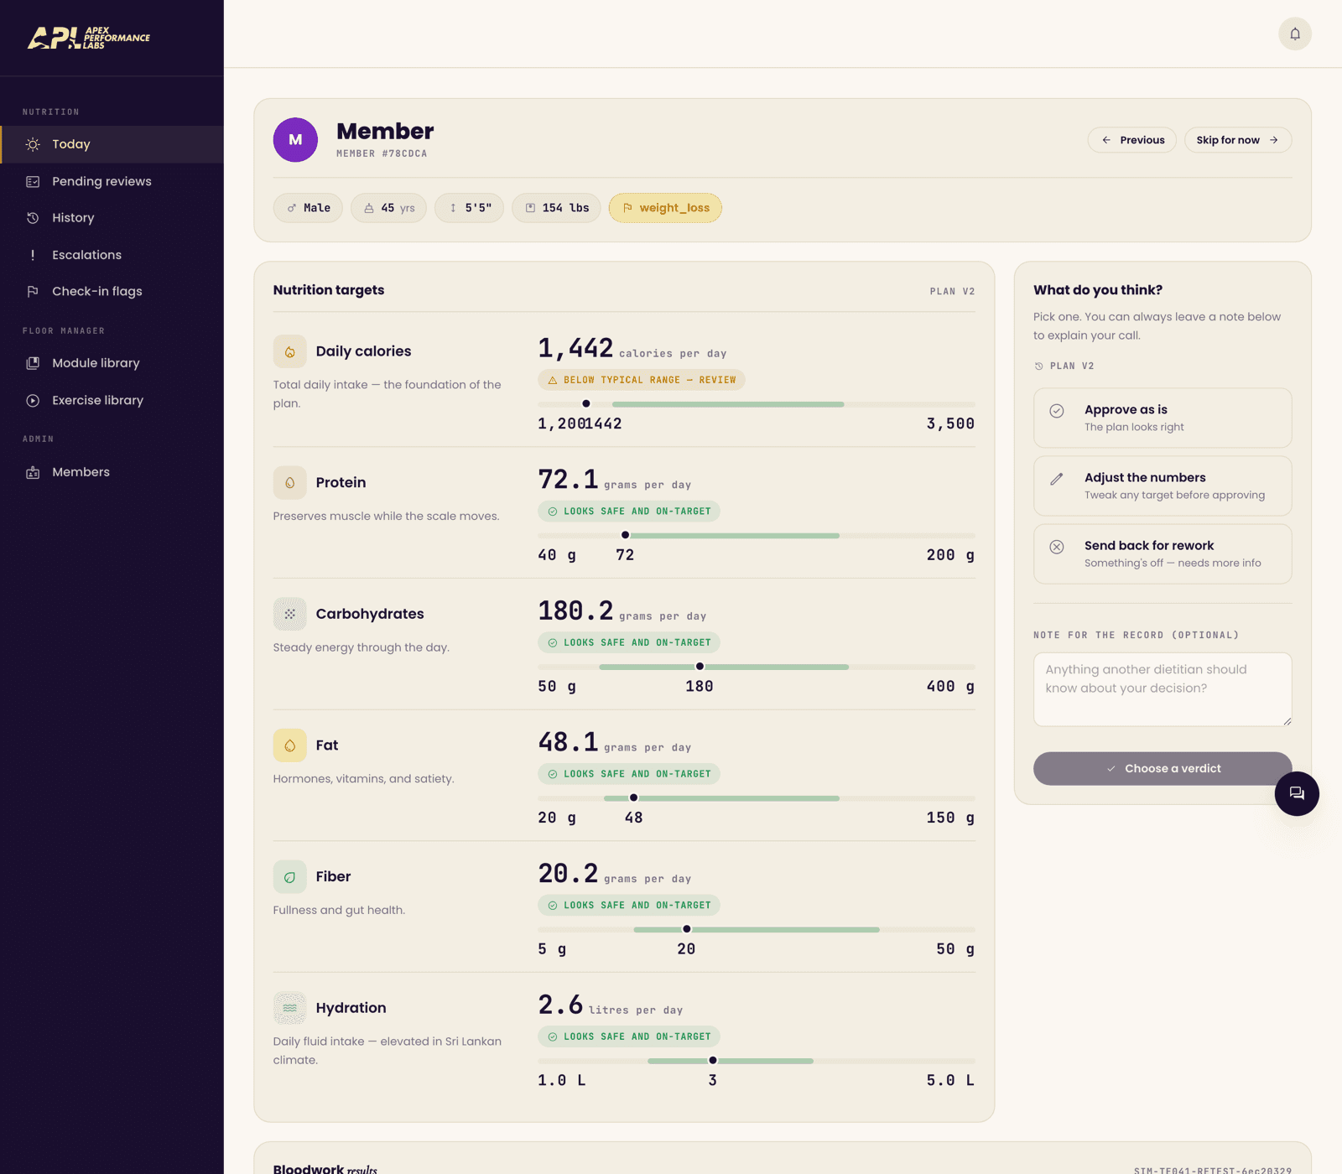Click the Exercise library play icon

pyautogui.click(x=33, y=401)
